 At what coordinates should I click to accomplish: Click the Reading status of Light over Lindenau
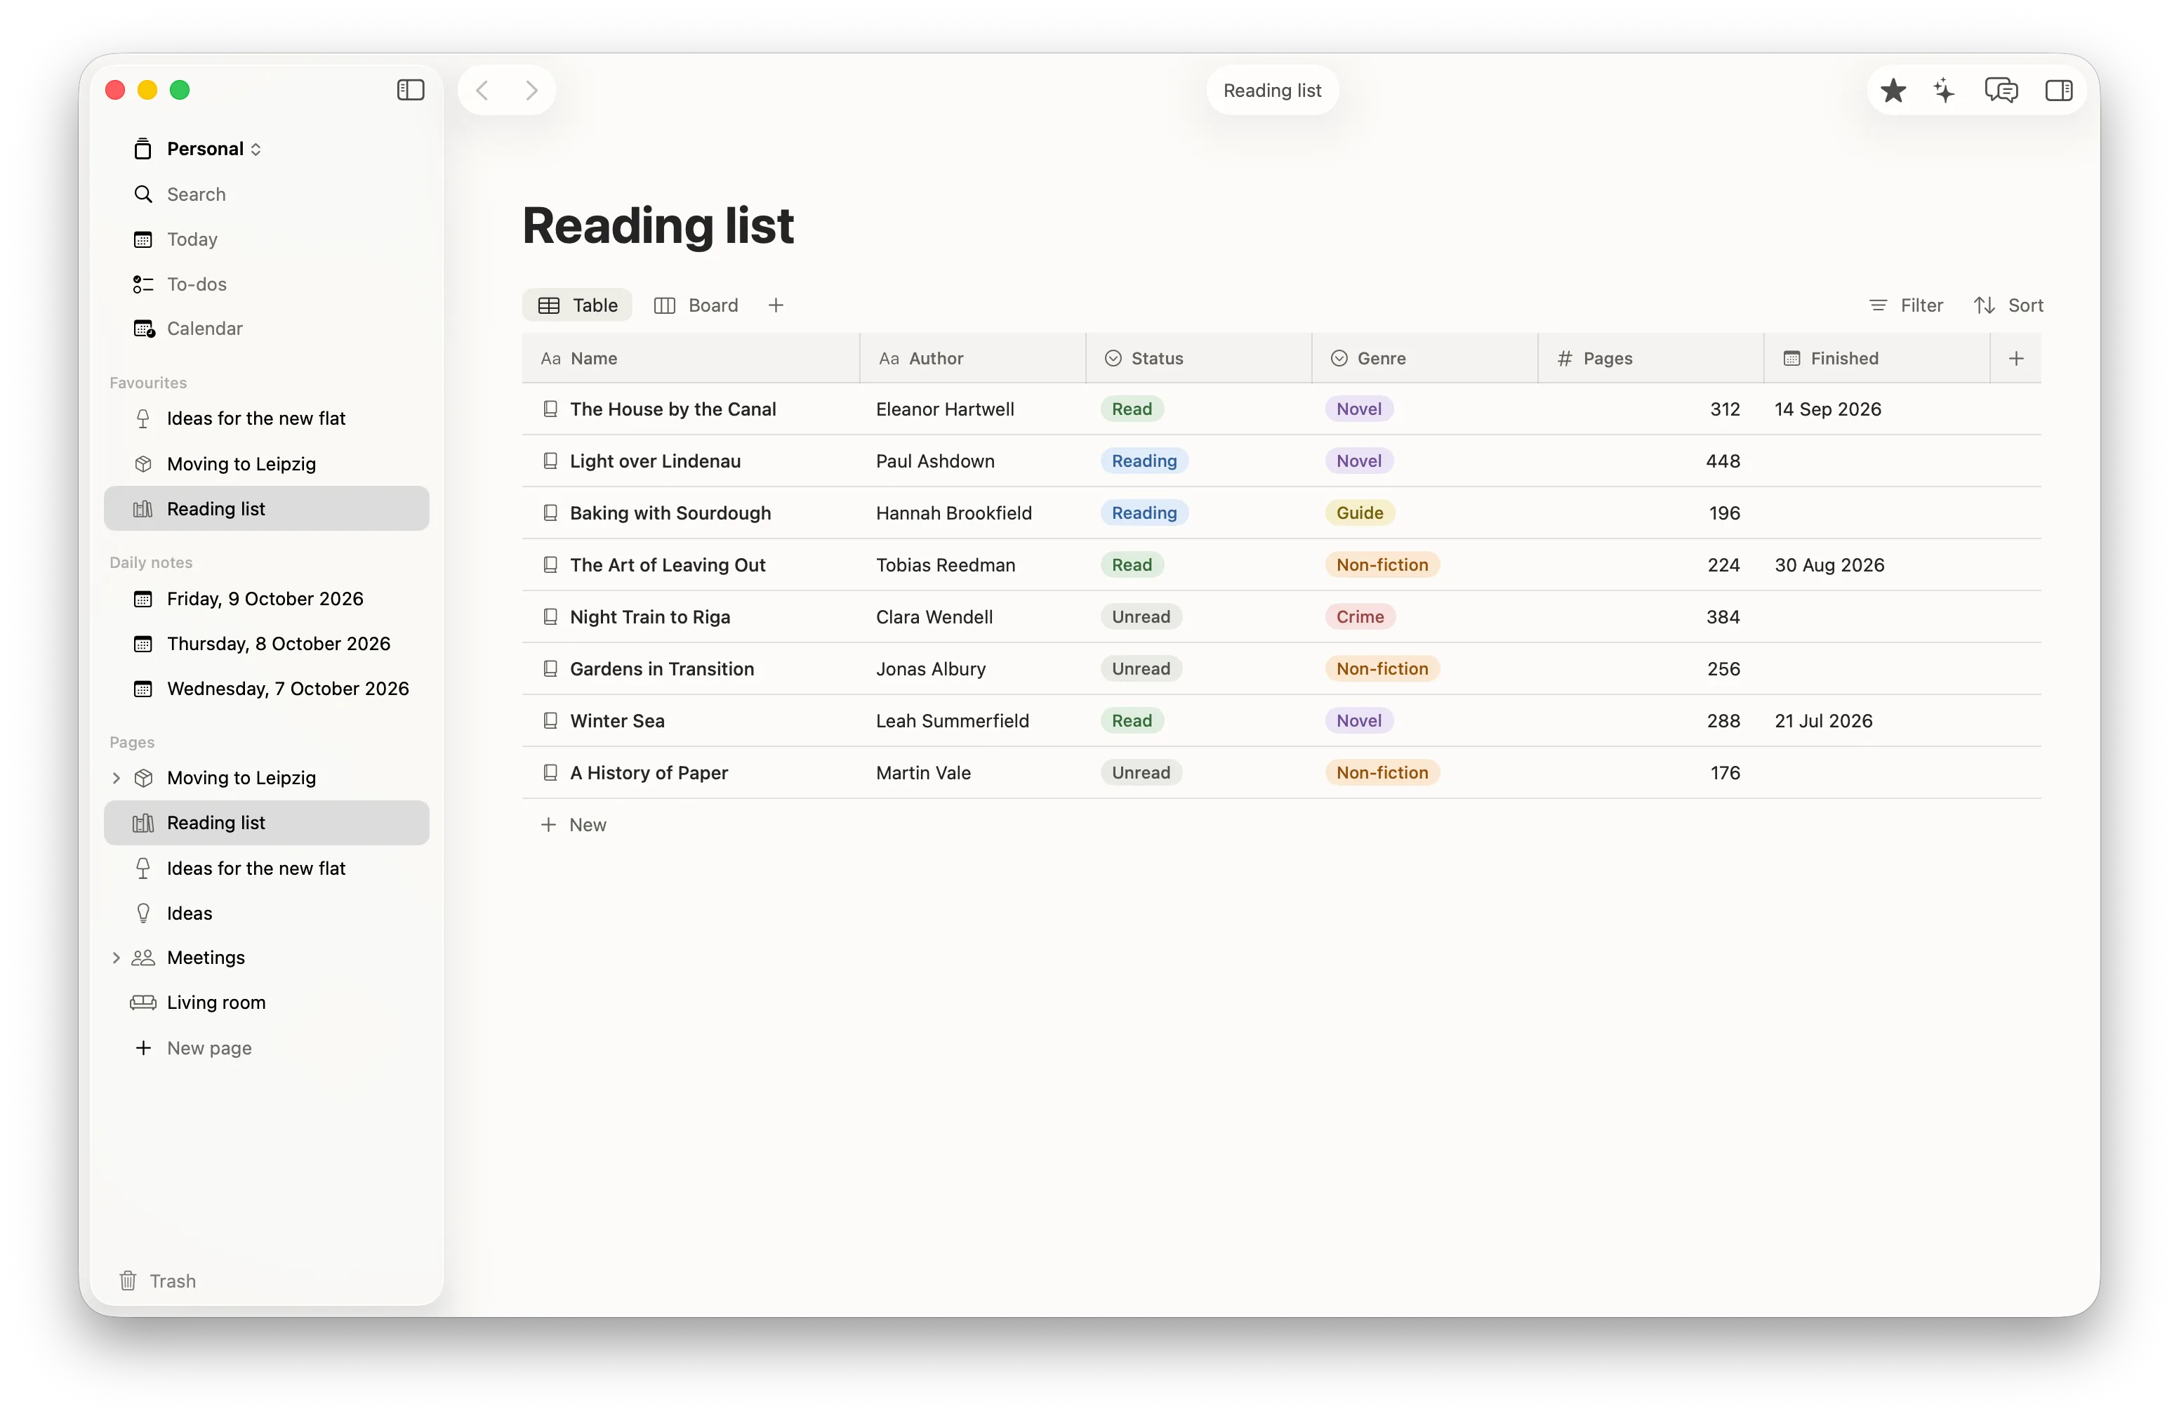point(1144,461)
